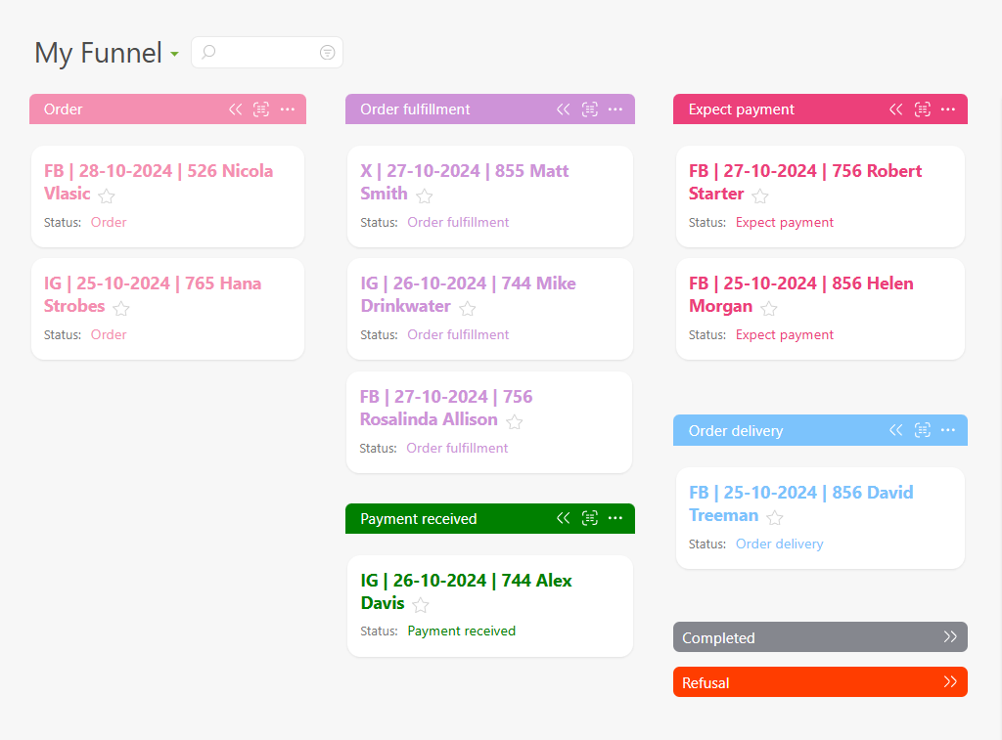Viewport: 1002px width, 740px height.
Task: Open the 756 Robert Starter deal
Action: coord(805,182)
